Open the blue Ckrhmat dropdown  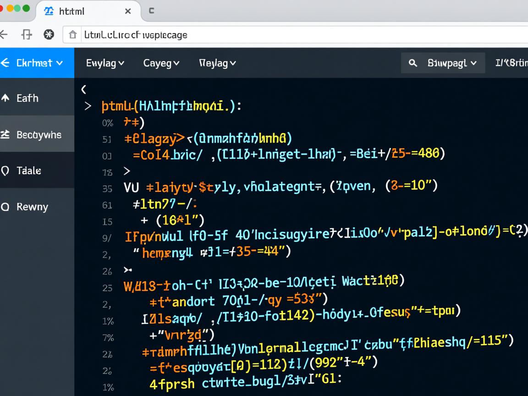click(37, 63)
